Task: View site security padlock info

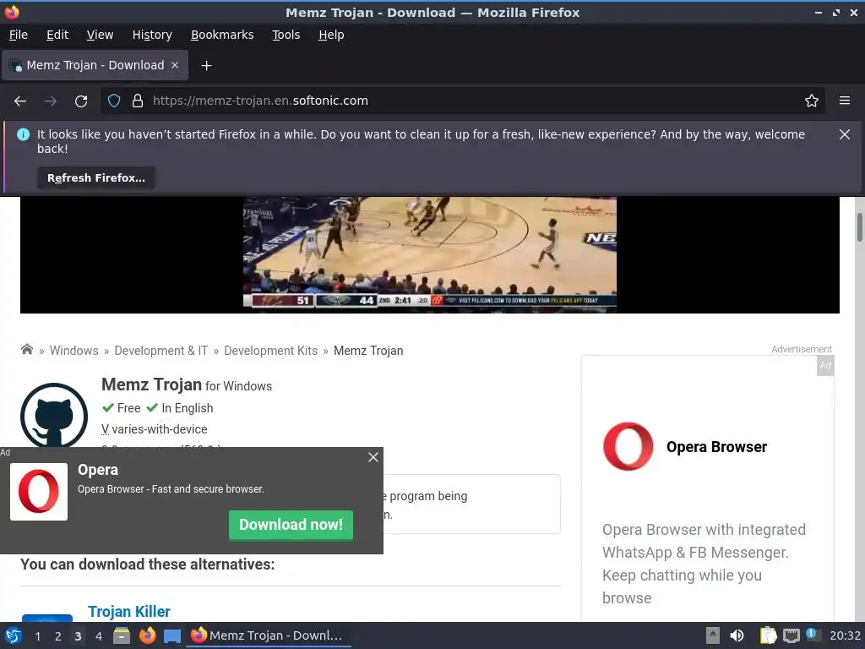Action: (138, 101)
